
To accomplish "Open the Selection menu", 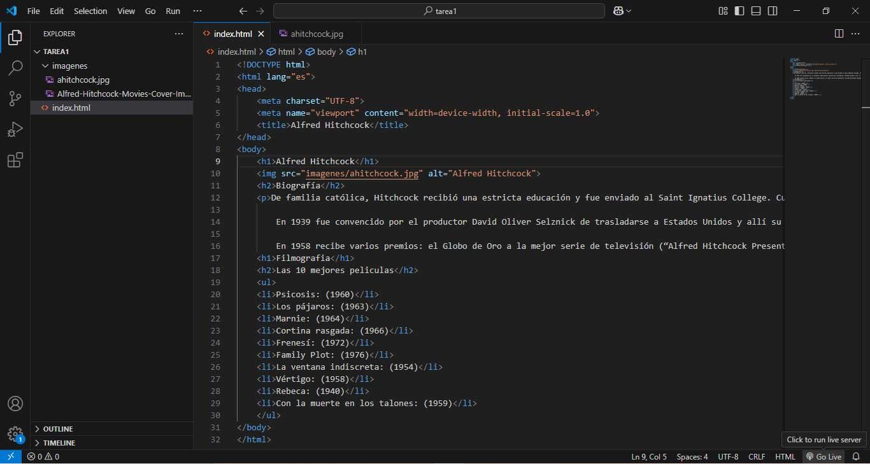I will (x=90, y=11).
